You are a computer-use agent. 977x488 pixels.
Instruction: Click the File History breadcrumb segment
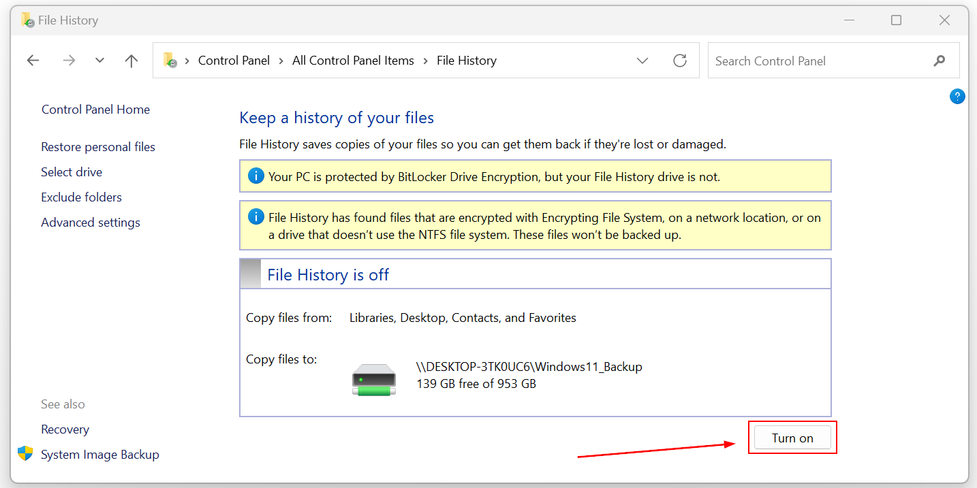tap(467, 61)
